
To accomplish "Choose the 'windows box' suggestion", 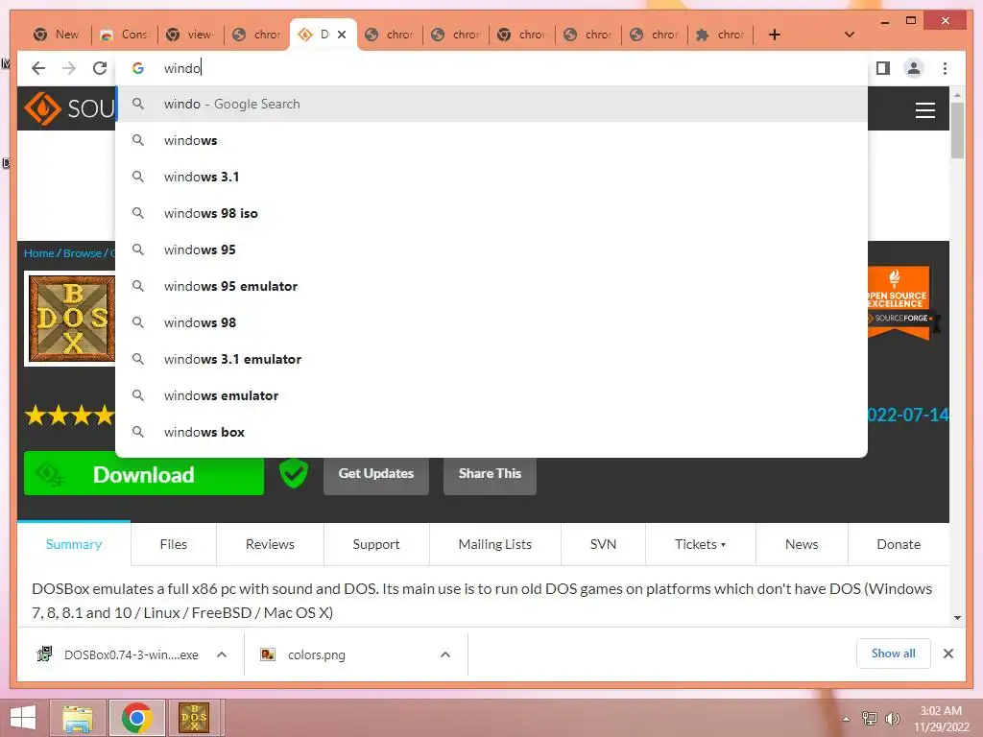I will click(x=491, y=432).
